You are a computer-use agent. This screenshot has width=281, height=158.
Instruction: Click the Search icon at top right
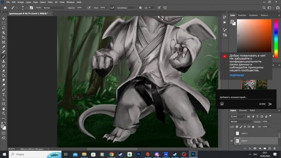[x=264, y=8]
